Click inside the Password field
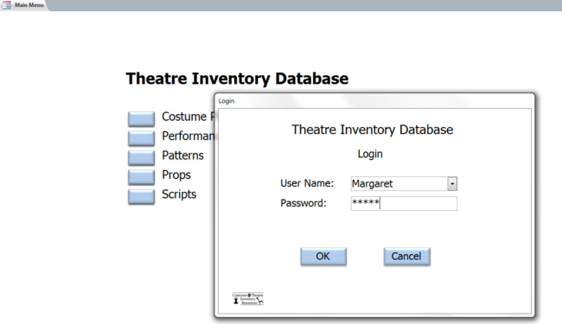The height and width of the screenshot is (324, 562). click(404, 203)
